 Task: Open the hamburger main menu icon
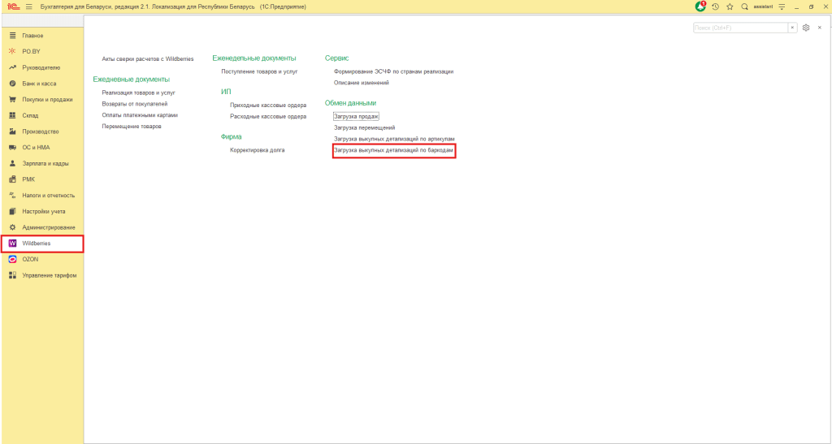pos(29,6)
